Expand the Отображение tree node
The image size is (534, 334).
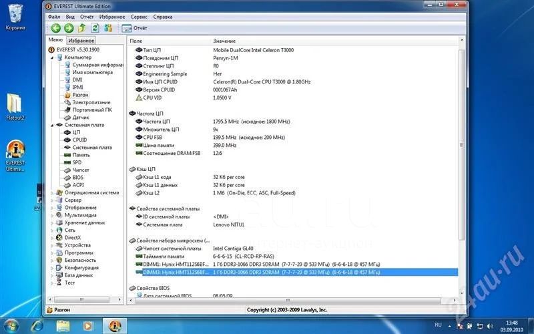(52, 208)
